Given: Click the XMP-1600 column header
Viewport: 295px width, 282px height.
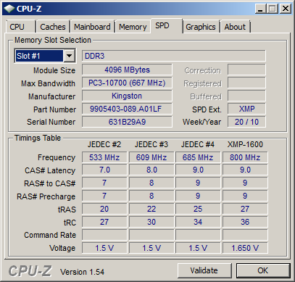Looking at the screenshot, I should coord(245,144).
